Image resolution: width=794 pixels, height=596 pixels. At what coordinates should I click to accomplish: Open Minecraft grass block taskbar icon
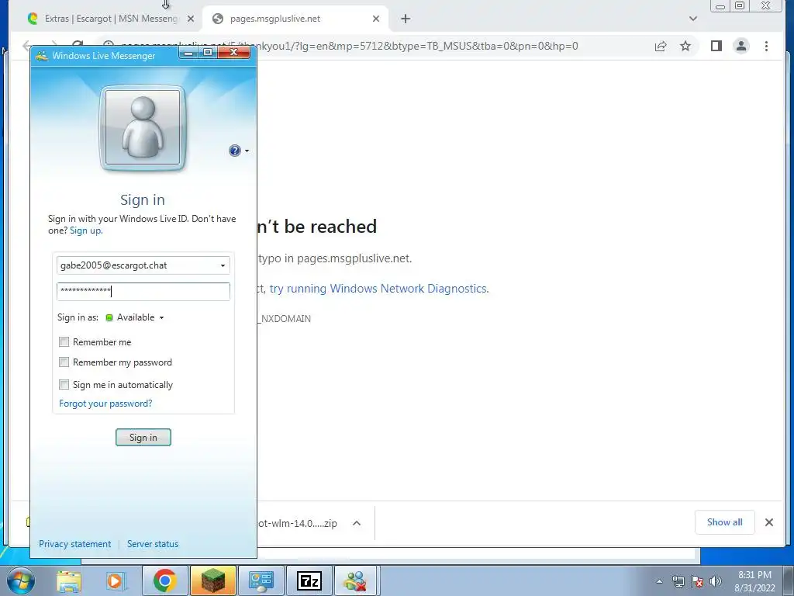pyautogui.click(x=213, y=580)
